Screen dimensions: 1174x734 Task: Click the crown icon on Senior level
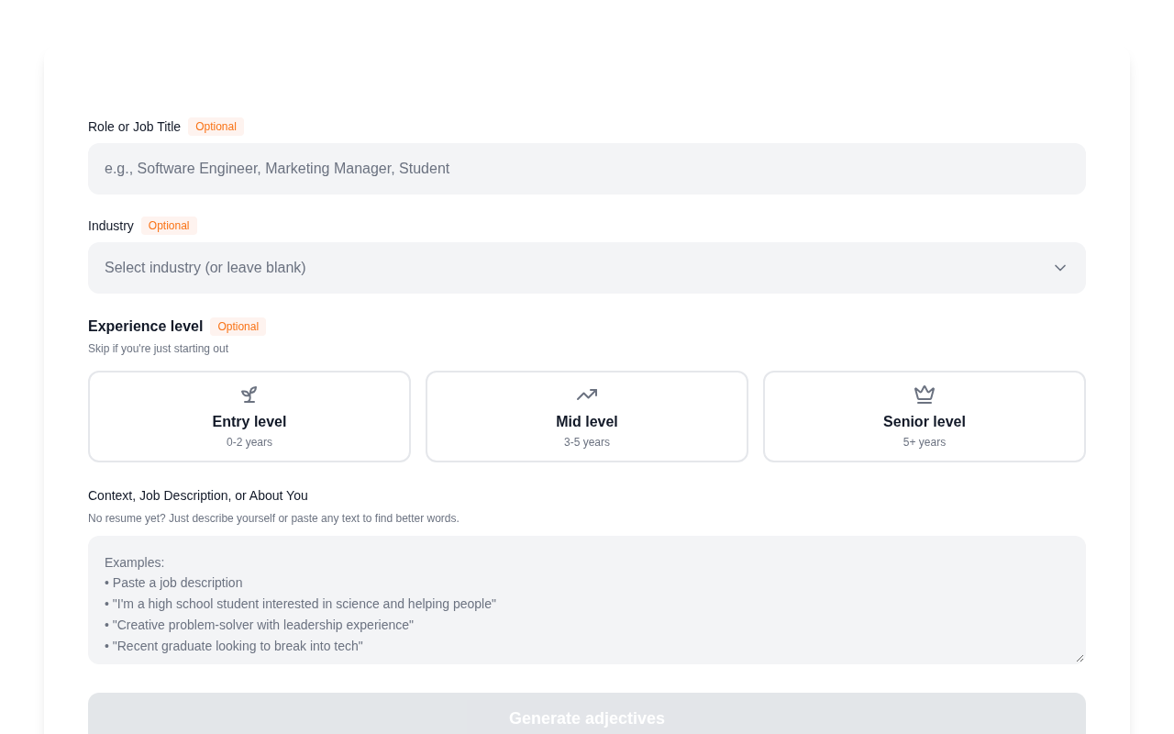(925, 395)
